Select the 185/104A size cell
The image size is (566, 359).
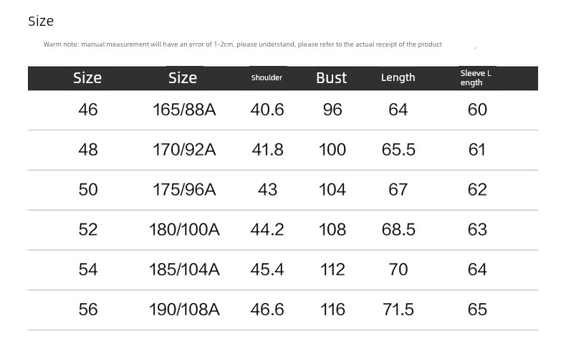[x=184, y=269]
